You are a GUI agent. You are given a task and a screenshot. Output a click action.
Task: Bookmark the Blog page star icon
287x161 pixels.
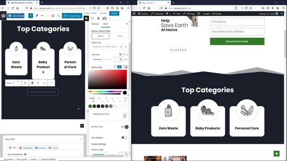pyautogui.click(x=250, y=8)
